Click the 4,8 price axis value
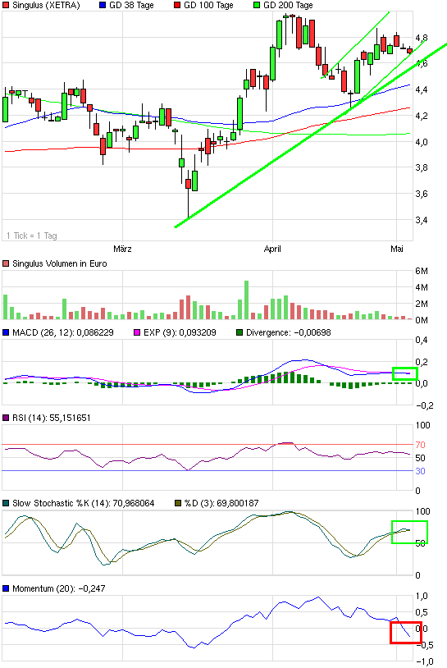Image resolution: width=447 pixels, height=668 pixels. (x=422, y=38)
